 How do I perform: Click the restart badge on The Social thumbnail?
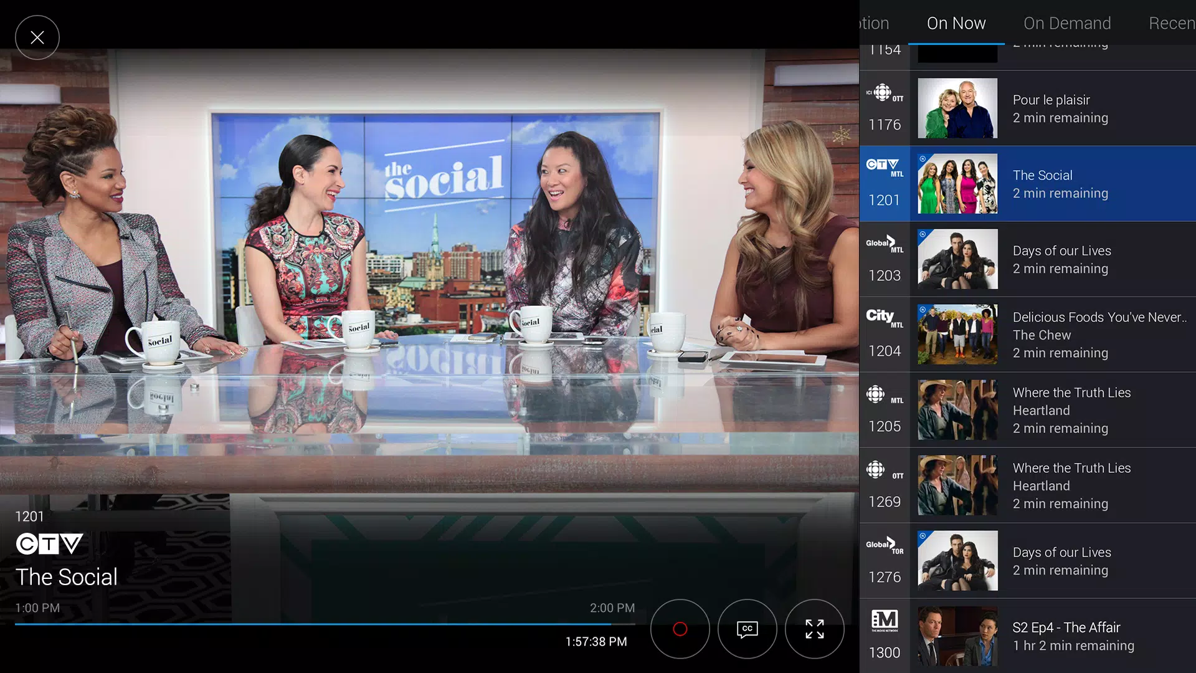click(x=923, y=158)
